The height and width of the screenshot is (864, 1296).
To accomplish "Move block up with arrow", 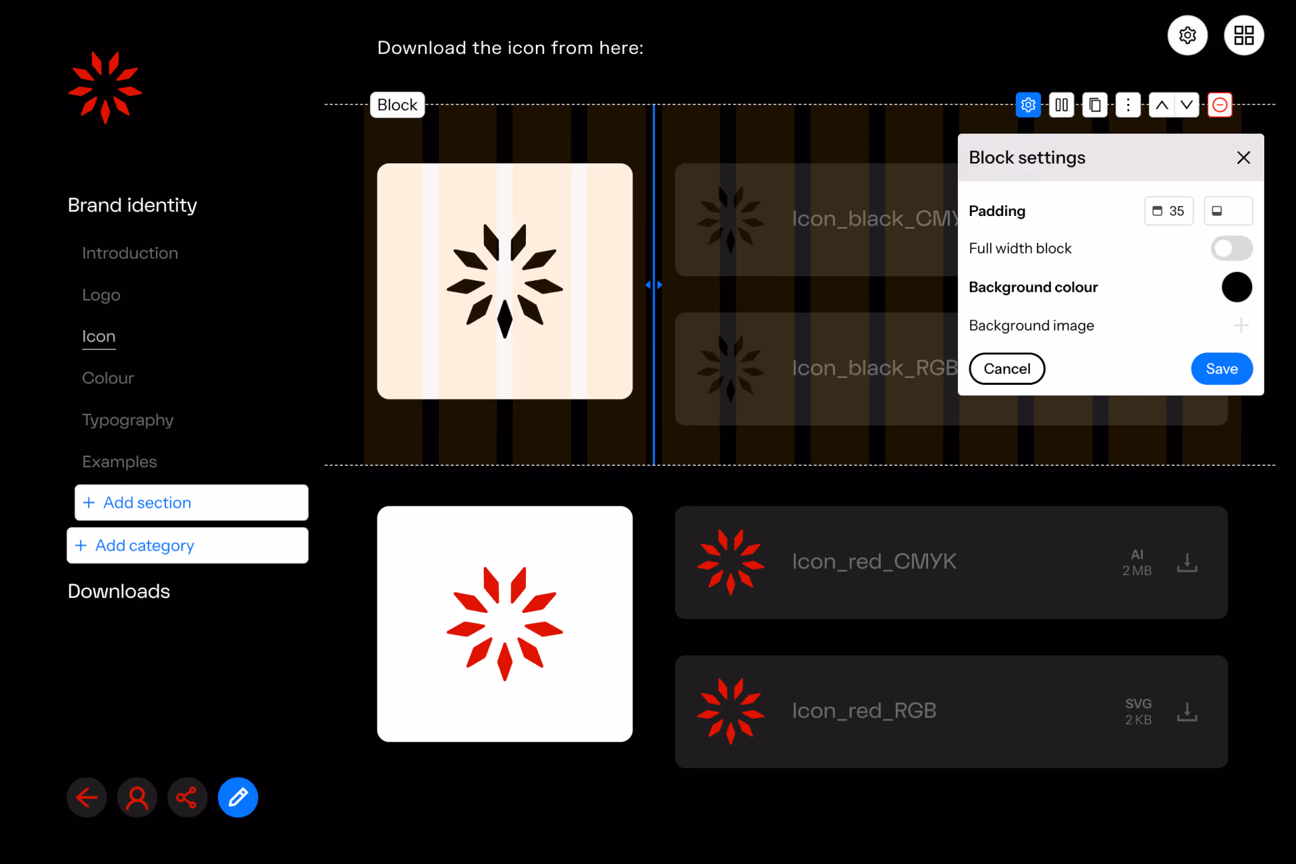I will [1162, 105].
